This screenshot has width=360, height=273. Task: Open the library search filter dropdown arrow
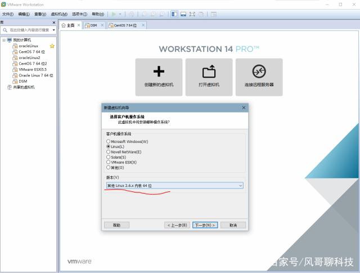tap(54, 30)
